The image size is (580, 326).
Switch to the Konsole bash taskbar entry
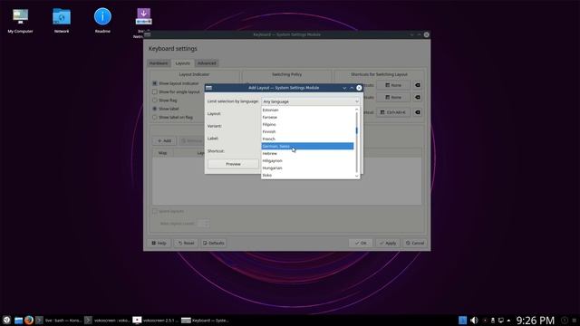[58, 320]
